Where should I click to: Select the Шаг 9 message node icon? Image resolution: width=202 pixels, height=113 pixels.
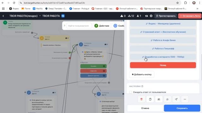tap(29, 92)
